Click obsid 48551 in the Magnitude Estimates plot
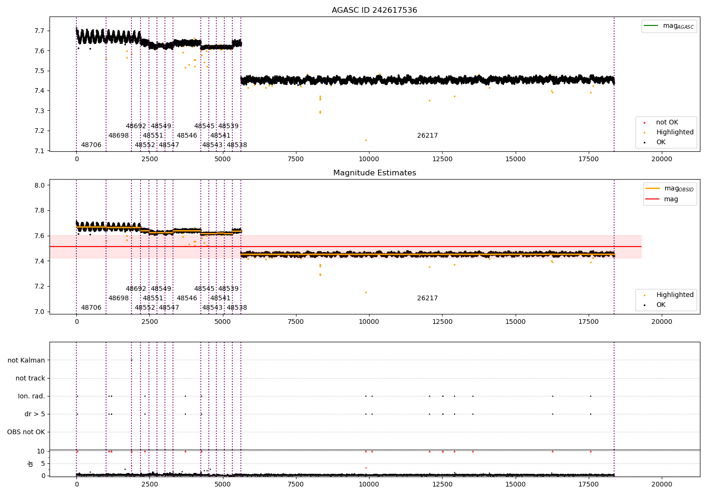This screenshot has height=495, width=707. click(x=153, y=298)
